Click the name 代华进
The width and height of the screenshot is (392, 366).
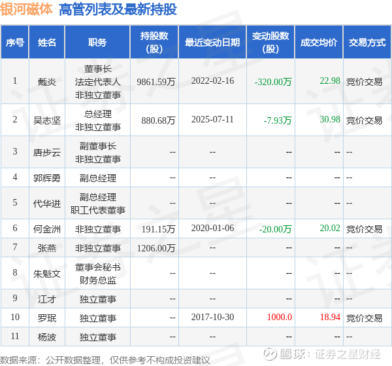47,204
